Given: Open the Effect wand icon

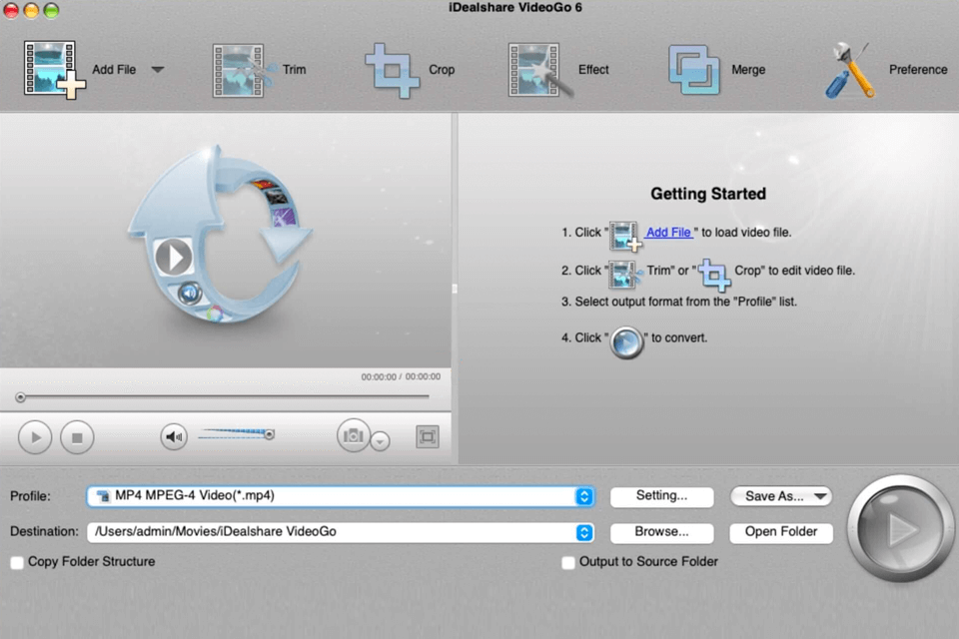Looking at the screenshot, I should coord(539,70).
